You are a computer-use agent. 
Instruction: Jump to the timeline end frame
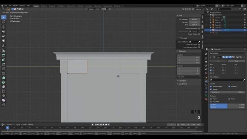click(108, 125)
